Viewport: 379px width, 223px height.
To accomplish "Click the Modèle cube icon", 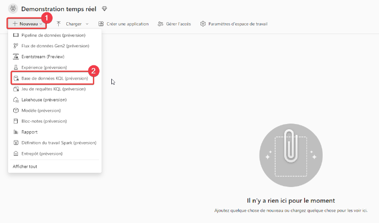I will click(x=16, y=110).
